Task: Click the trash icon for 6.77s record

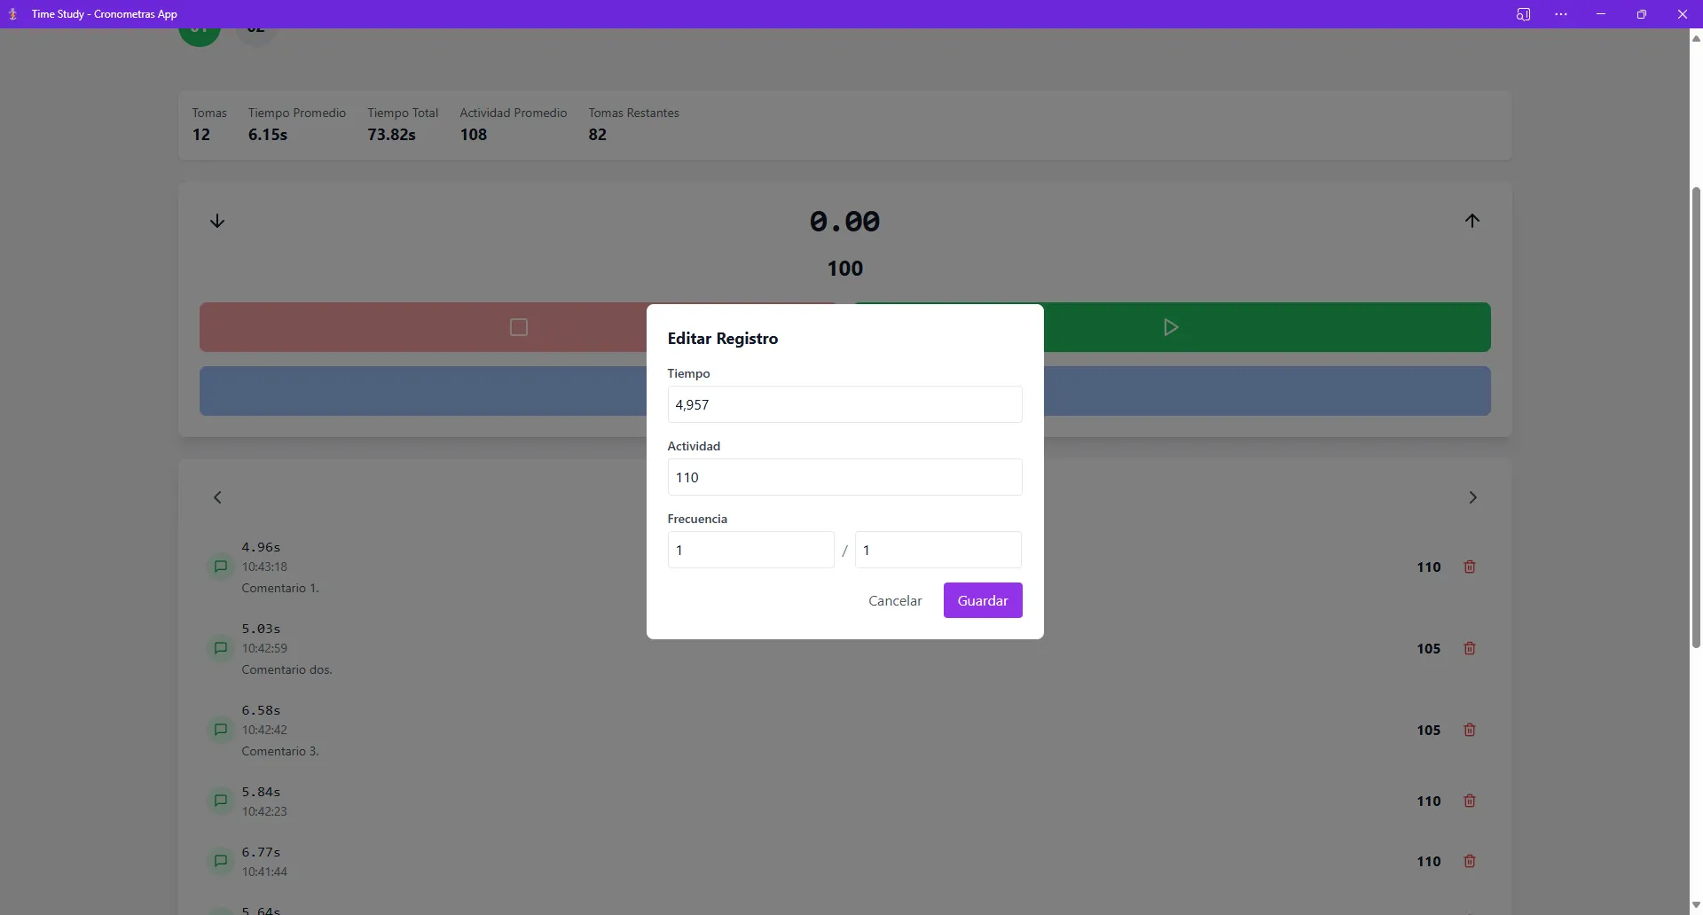Action: 1469,861
